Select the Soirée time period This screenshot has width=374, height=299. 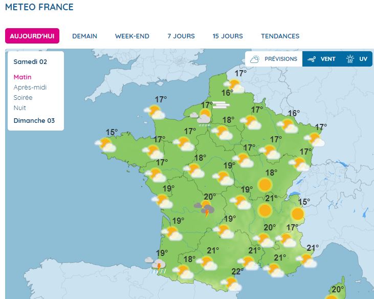pos(23,98)
